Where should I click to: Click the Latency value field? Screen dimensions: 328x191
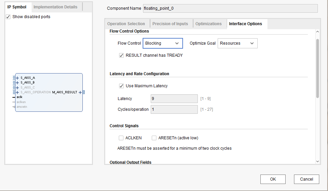pyautogui.click(x=174, y=99)
